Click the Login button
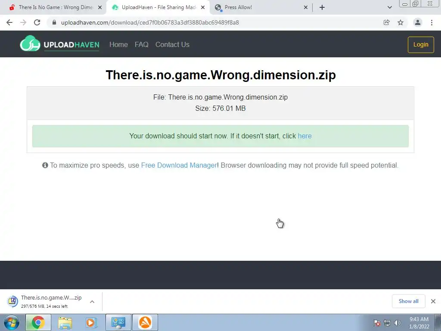This screenshot has width=441, height=331. click(x=421, y=44)
